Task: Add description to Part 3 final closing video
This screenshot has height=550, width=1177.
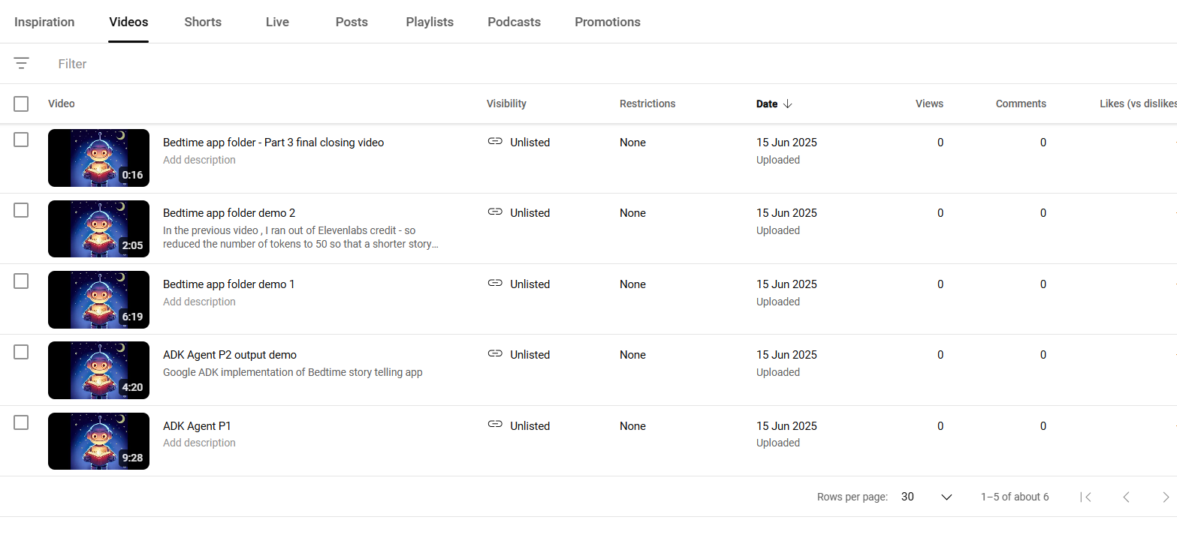Action: pyautogui.click(x=199, y=160)
